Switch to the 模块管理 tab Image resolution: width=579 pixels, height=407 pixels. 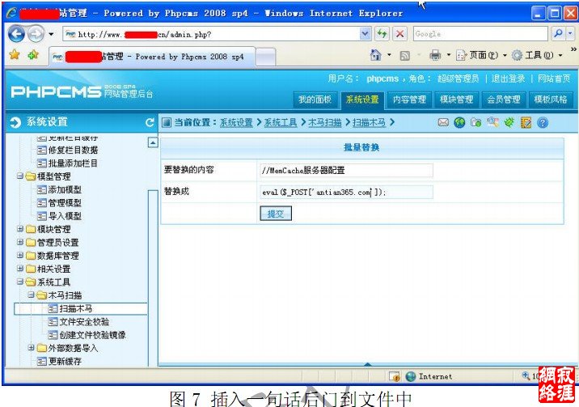(x=456, y=100)
